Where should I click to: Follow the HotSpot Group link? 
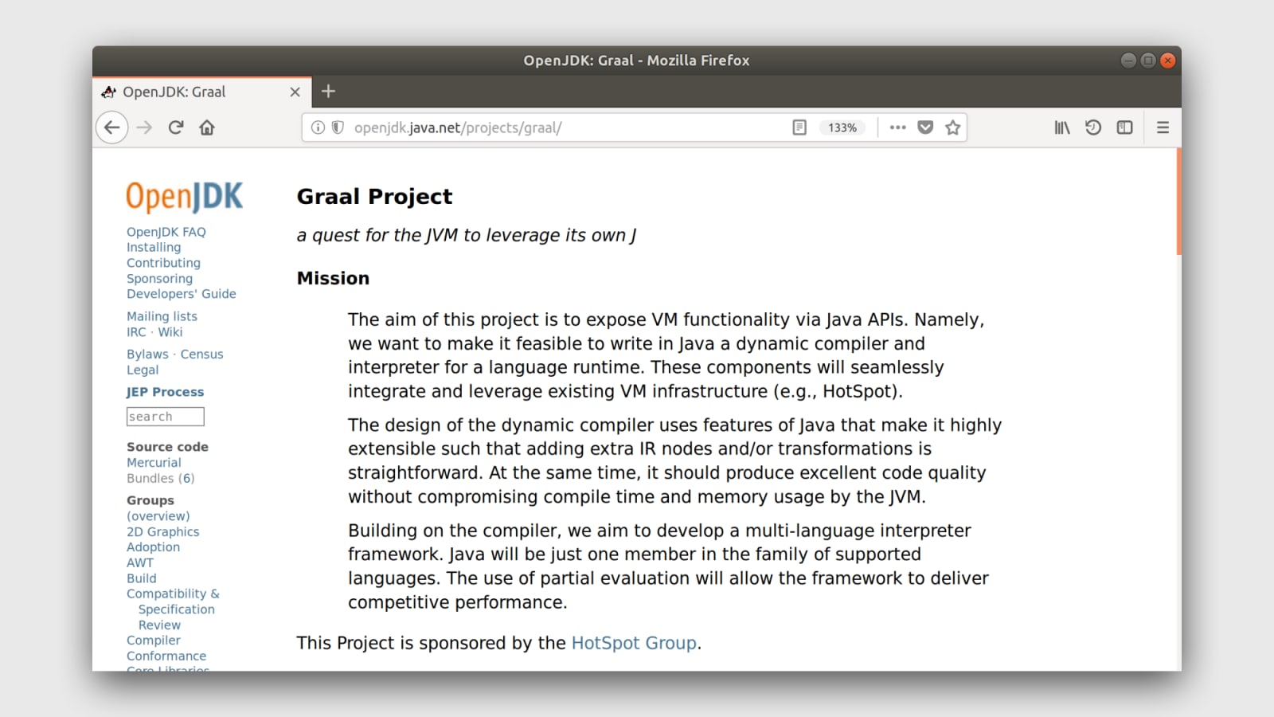tap(634, 643)
